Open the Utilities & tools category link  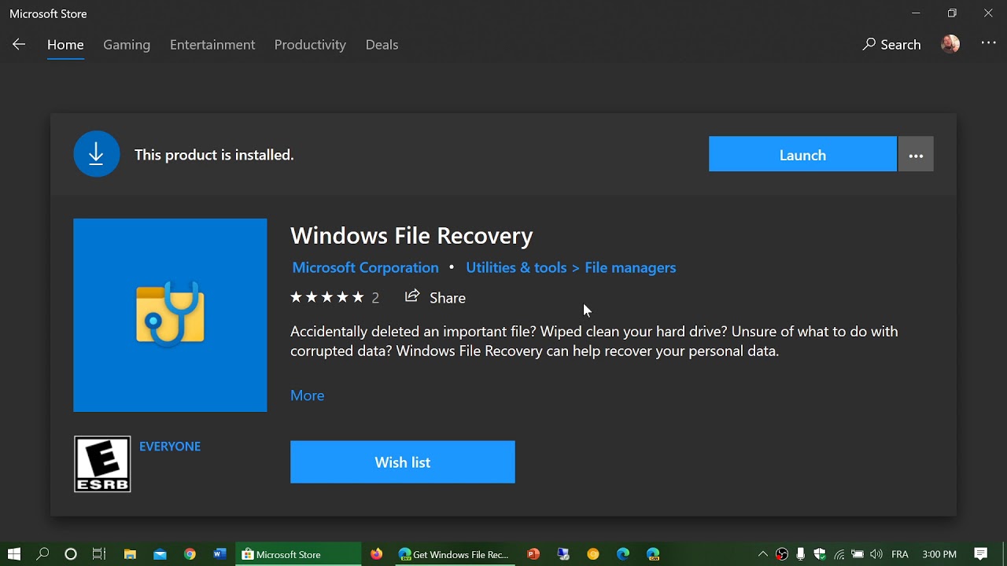[x=516, y=267]
